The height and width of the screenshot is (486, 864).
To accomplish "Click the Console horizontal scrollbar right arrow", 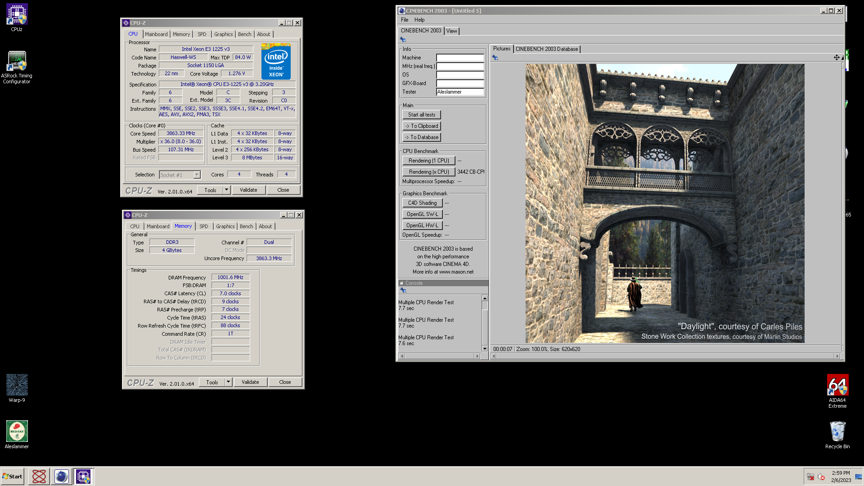I will (x=477, y=356).
